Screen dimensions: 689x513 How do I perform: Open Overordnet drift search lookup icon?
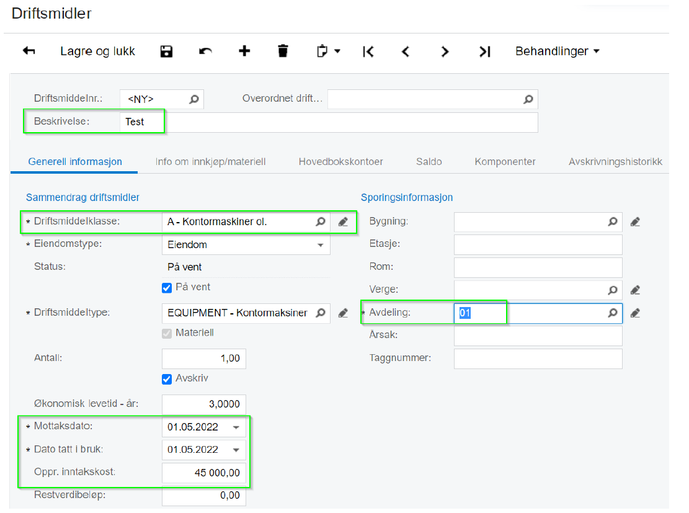[528, 99]
